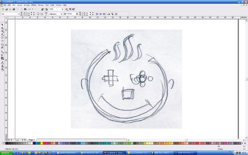Toggle Treat As Filled button
Viewport: 248px width, 155px height.
coord(112,14)
